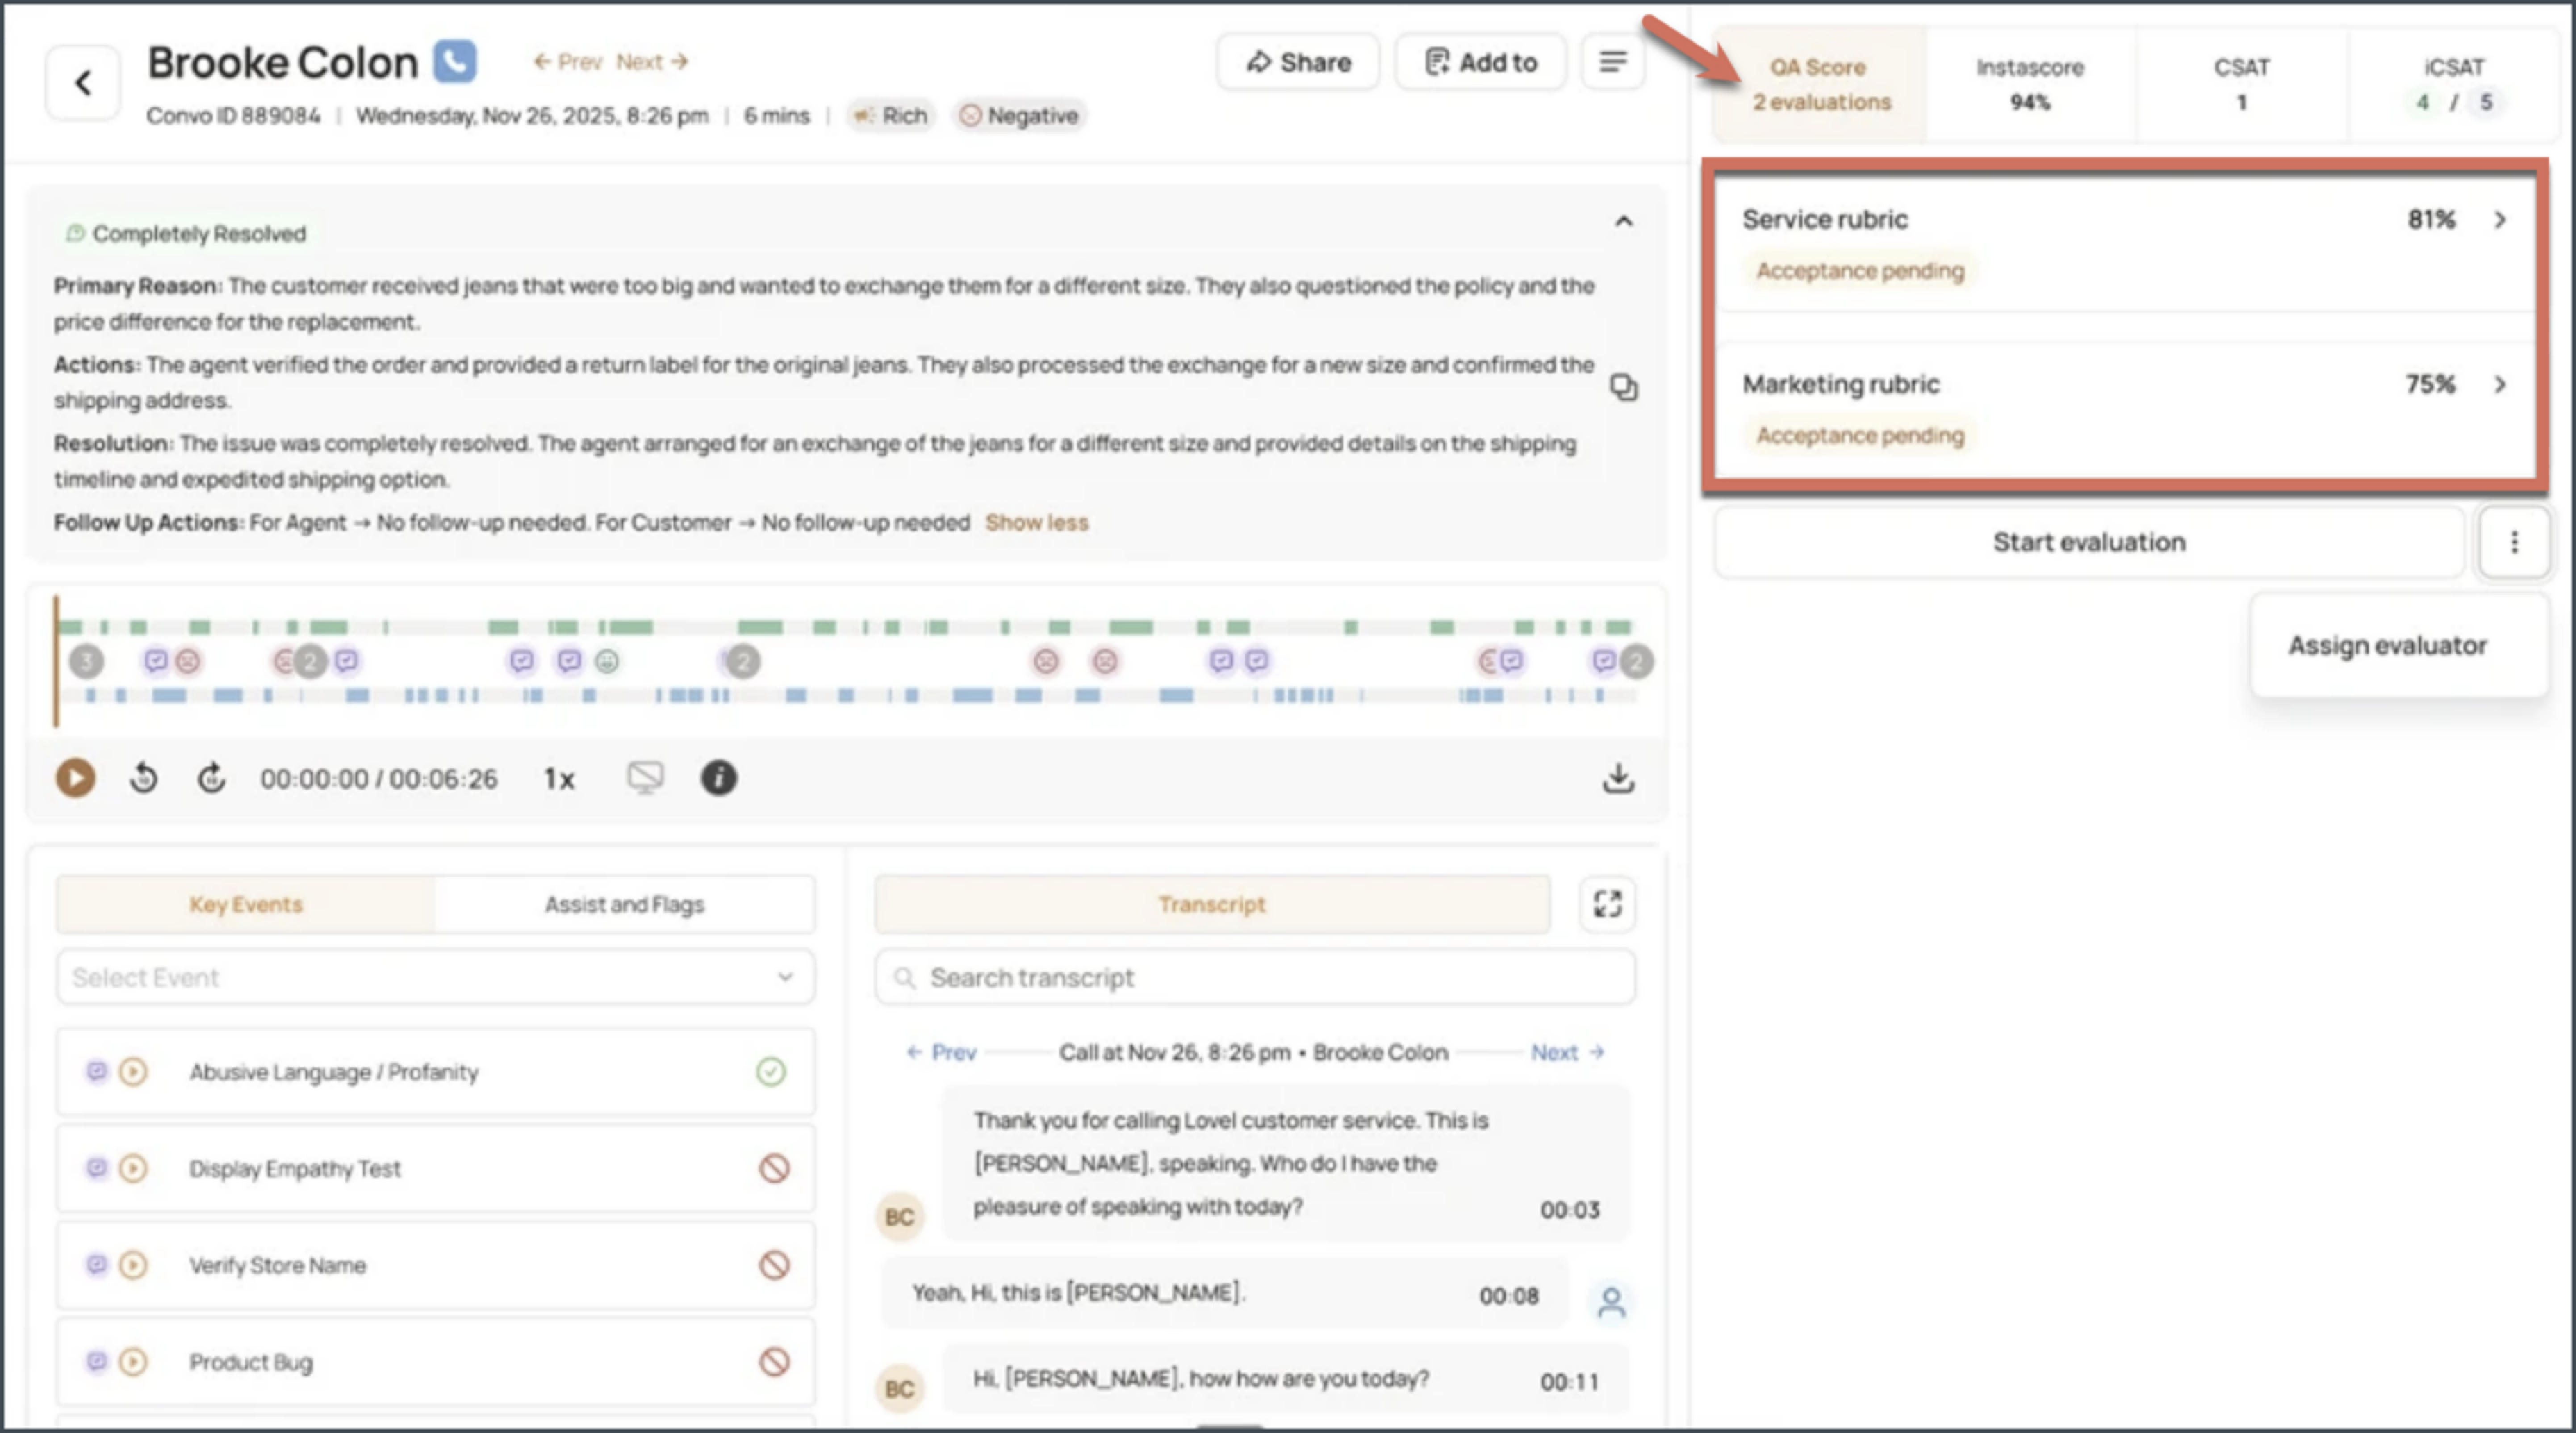
Task: Switch to the Assist and Flags tab
Action: 624,904
